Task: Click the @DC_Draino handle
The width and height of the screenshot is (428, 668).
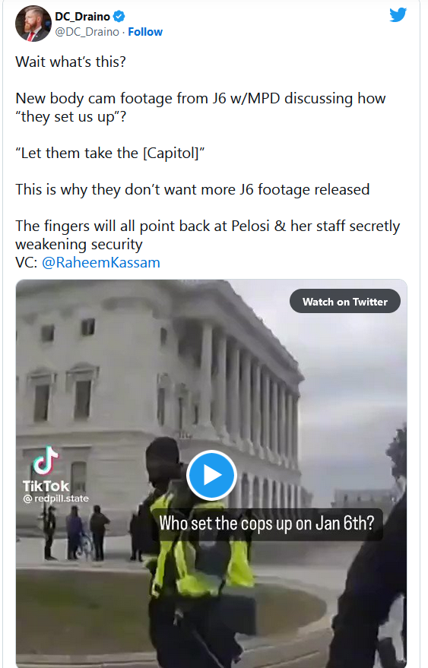Action: 87,32
